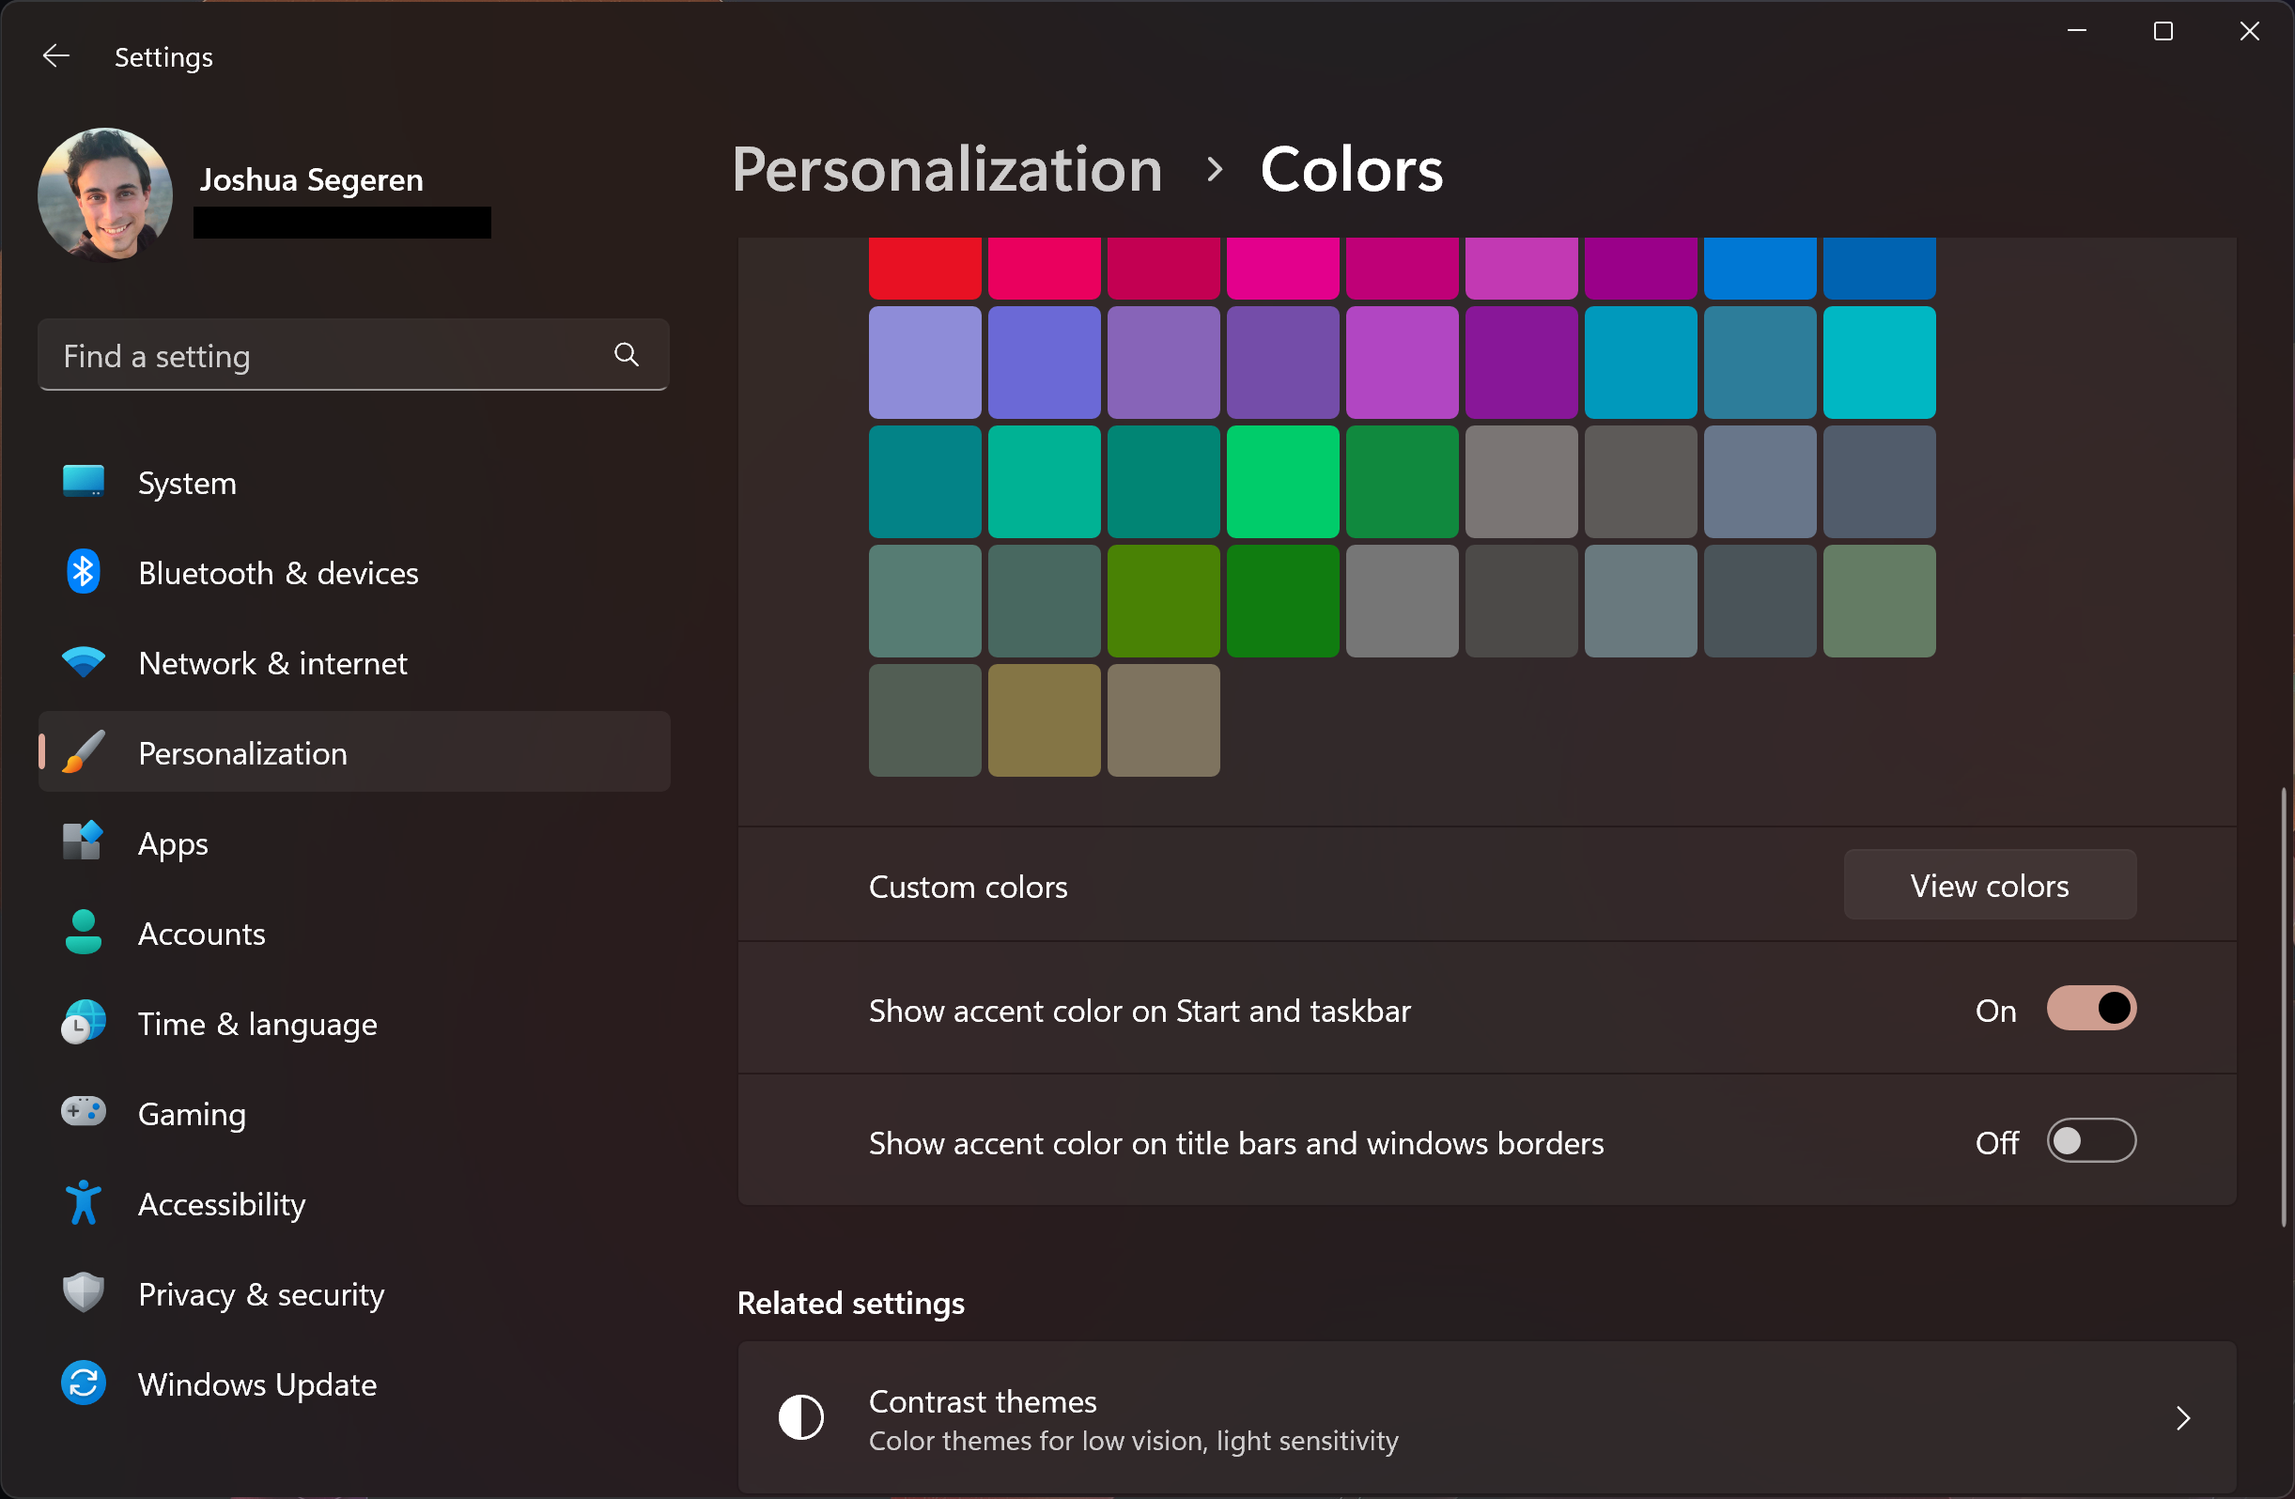Click user profile picture thumbnail
This screenshot has width=2295, height=1499.
(103, 182)
